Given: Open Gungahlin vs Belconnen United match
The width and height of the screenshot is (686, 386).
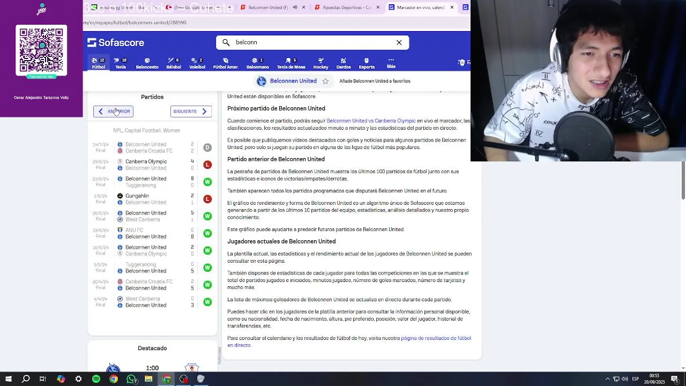Looking at the screenshot, I should (152, 199).
